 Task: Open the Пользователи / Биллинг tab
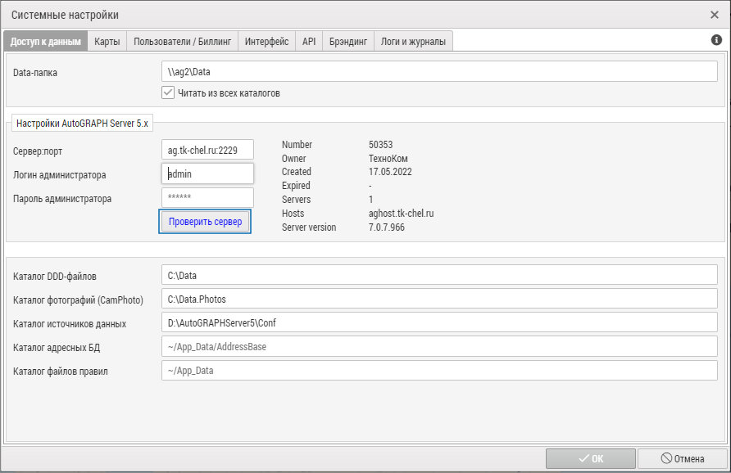click(x=182, y=42)
